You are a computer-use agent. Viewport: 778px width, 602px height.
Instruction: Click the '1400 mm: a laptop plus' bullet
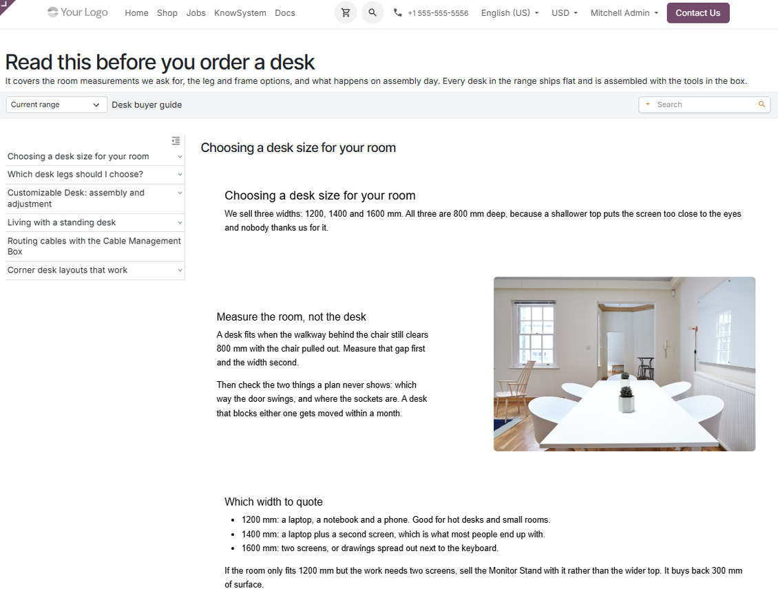coord(393,534)
